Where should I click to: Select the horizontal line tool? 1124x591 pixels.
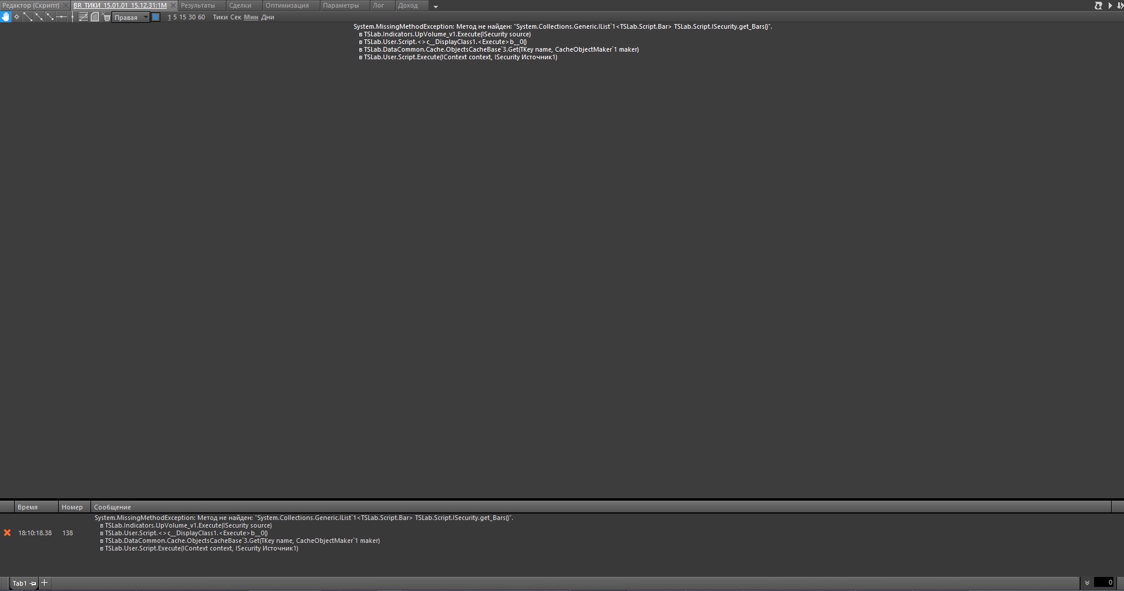point(61,17)
